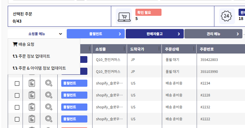Click magnifier icon for order #2228
Viewport: 245px width, 128px height.
pyautogui.click(x=49, y=95)
